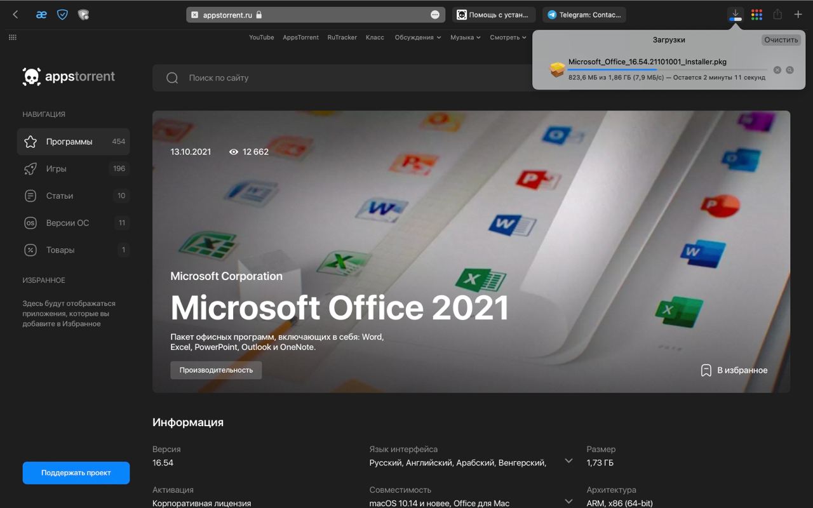Click the Производительность category button

[216, 370]
